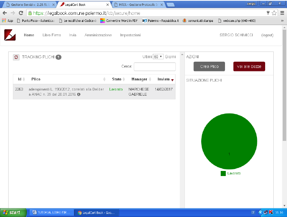Open info icon next to ANAC plico
Screen dimensions: 287x217
79,94
